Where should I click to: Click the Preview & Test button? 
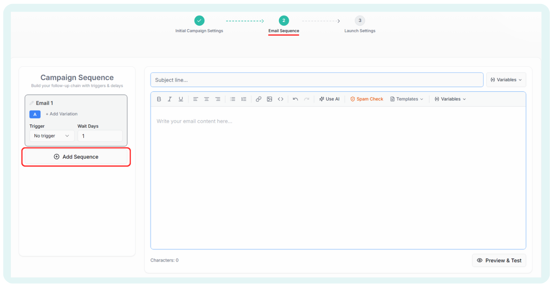(499, 260)
